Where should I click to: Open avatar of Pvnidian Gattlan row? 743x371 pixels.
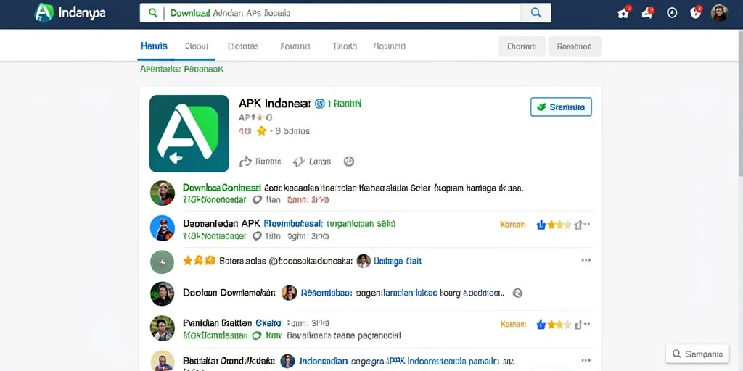click(x=163, y=328)
